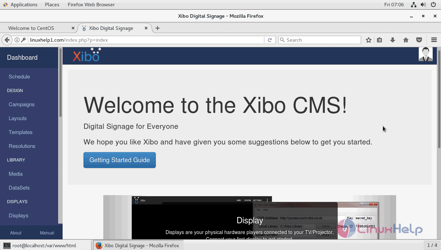441x250 pixels.
Task: Close the Welcome to CentOS tab
Action: click(73, 28)
